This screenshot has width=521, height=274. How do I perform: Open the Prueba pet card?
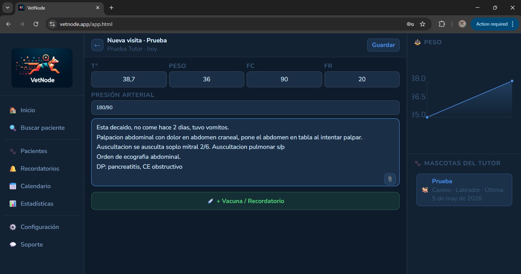(464, 190)
